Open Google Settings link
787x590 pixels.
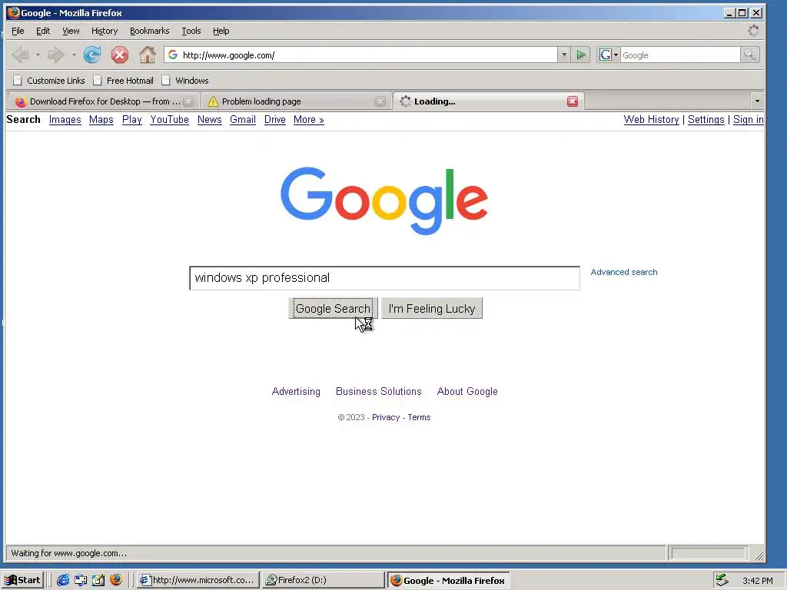[706, 119]
